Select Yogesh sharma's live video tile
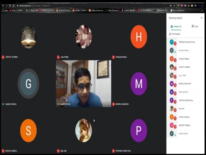Image resolution: width=206 pixels, height=155 pixels. tap(83, 83)
